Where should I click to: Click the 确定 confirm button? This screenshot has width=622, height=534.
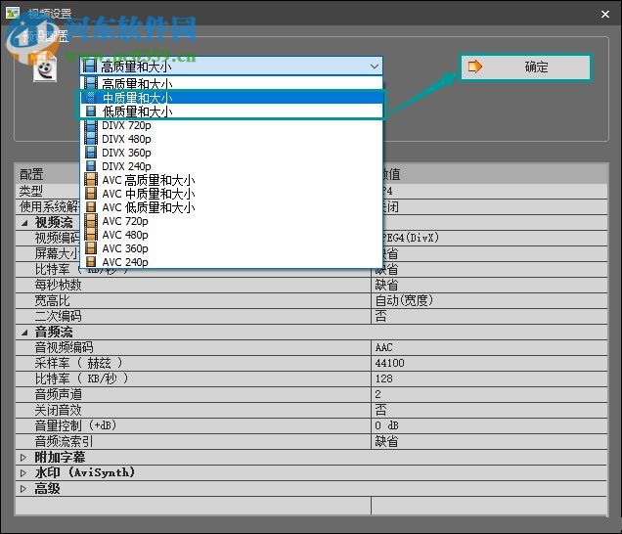525,67
